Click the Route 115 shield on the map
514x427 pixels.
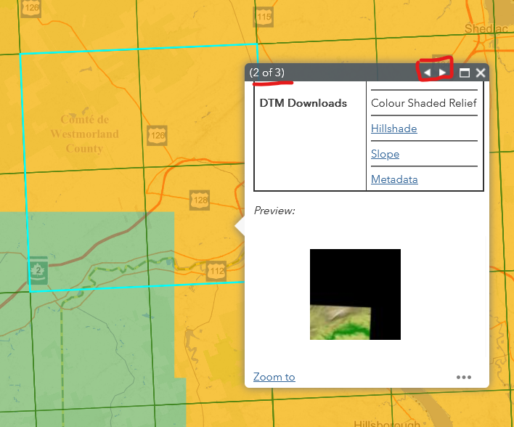pos(263,17)
